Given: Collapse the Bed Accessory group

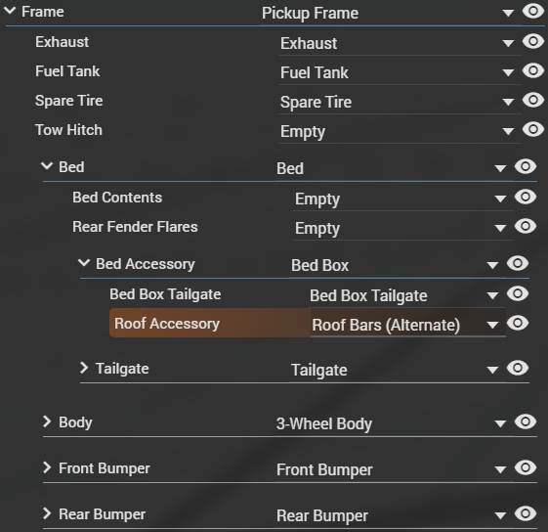Looking at the screenshot, I should [84, 262].
